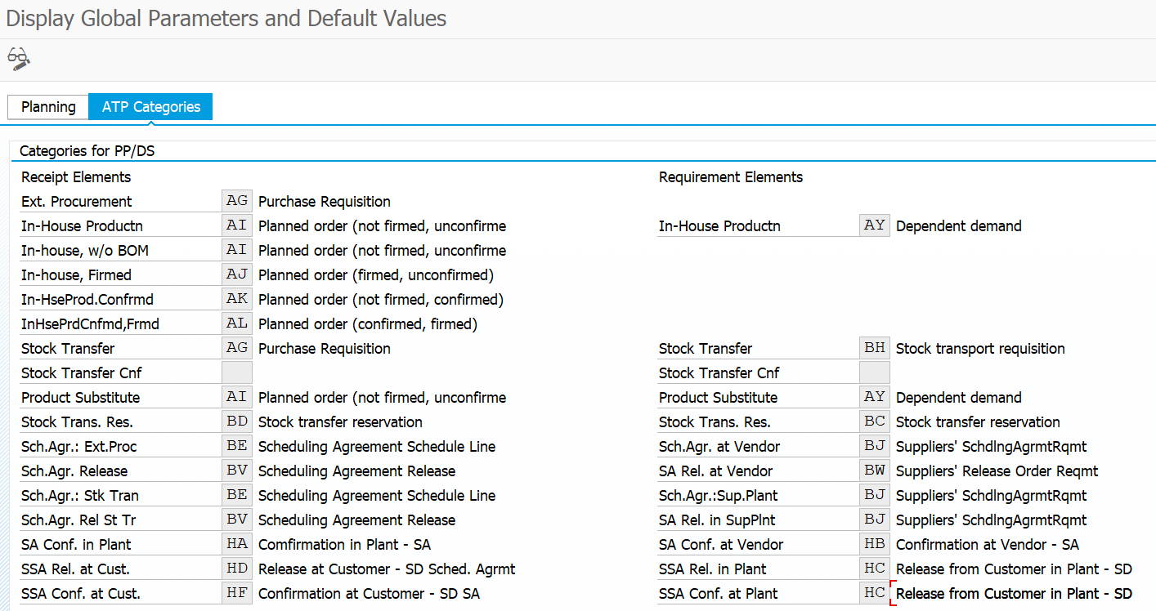Click the HC field for SSA Conf. at Plant
Image resolution: width=1156 pixels, height=611 pixels.
875,593
